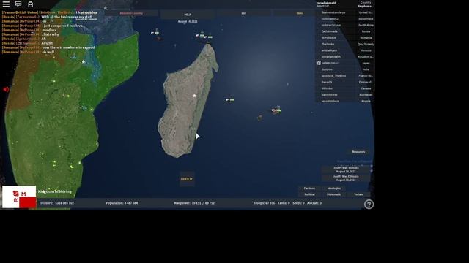Viewport: 469px width, 263px height.
Task: Select the Romania player row
Action: [x=345, y=38]
